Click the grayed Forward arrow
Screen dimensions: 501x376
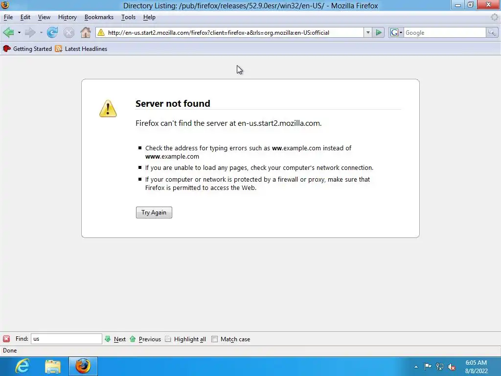[x=30, y=32]
